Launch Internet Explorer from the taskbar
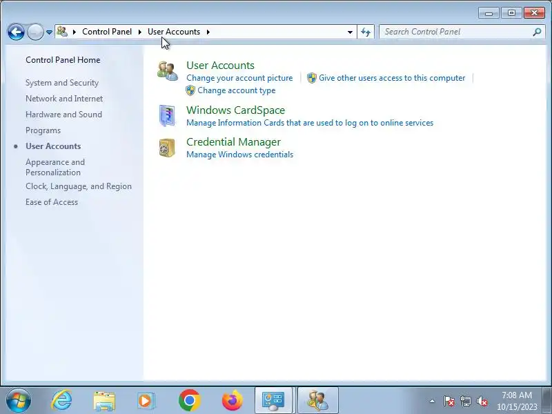Screen dimensions: 552x414 tap(61, 400)
